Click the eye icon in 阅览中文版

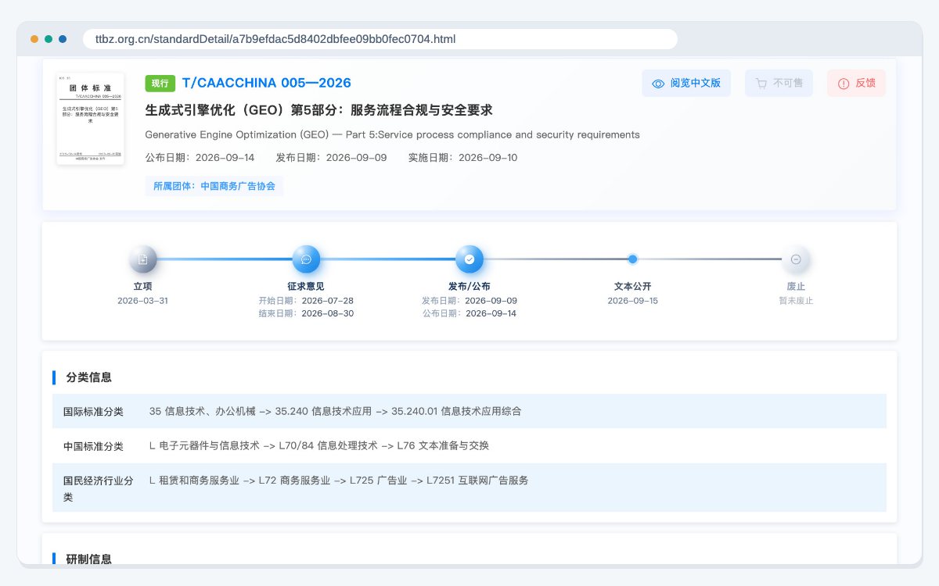point(658,84)
